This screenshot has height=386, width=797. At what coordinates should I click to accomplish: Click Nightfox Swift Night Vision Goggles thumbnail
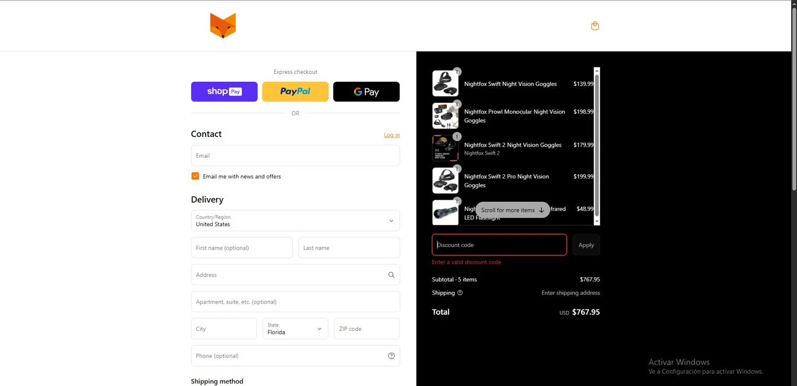(x=445, y=83)
